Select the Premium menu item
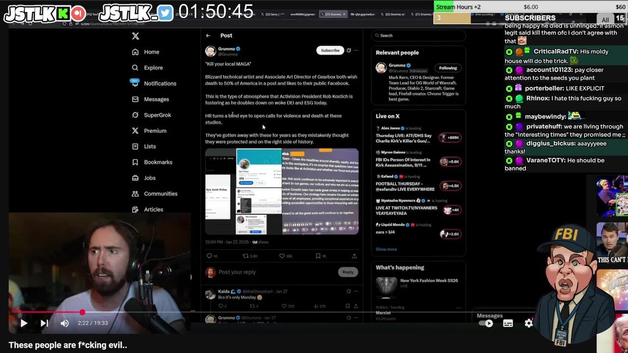Image resolution: width=628 pixels, height=353 pixels. 149,131
